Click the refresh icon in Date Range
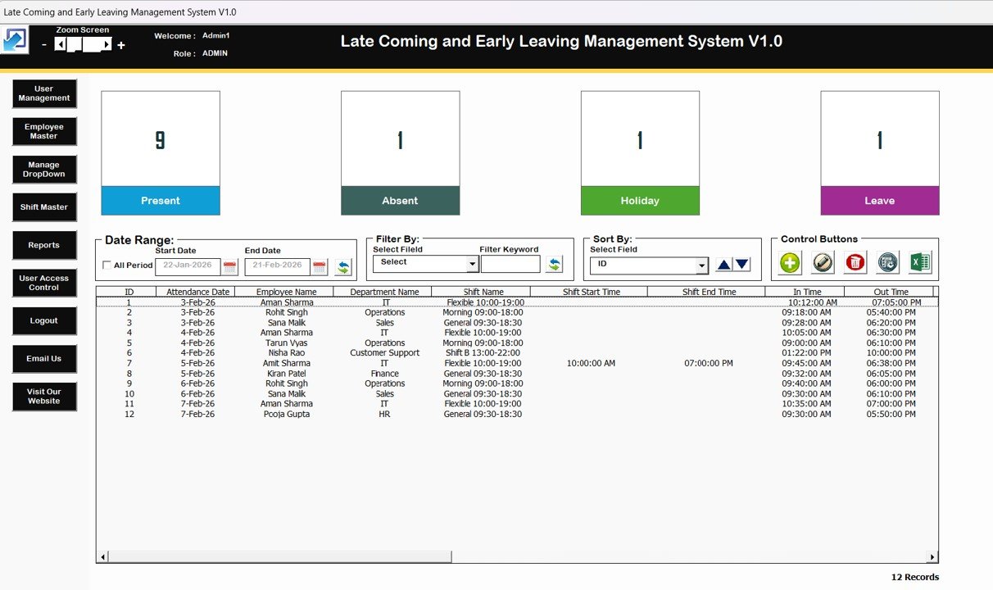 (x=343, y=266)
